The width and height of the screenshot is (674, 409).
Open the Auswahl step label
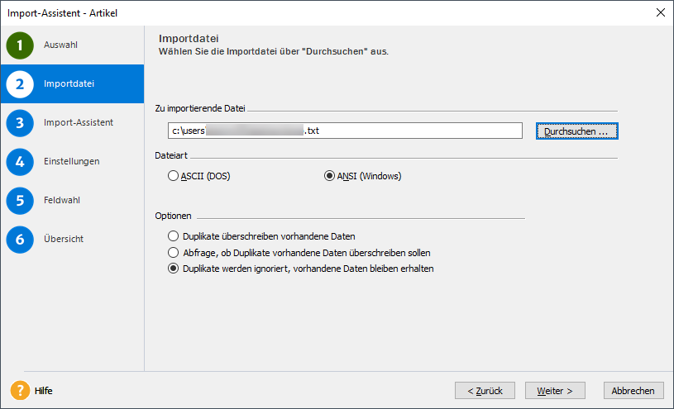click(61, 45)
